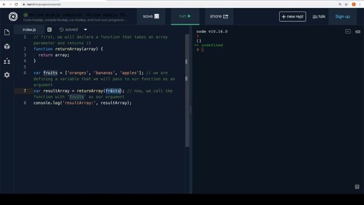
Task: Clear the console with eraser icon
Action: [x=358, y=32]
